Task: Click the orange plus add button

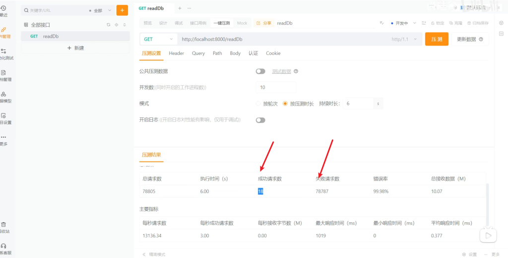Action: (122, 10)
